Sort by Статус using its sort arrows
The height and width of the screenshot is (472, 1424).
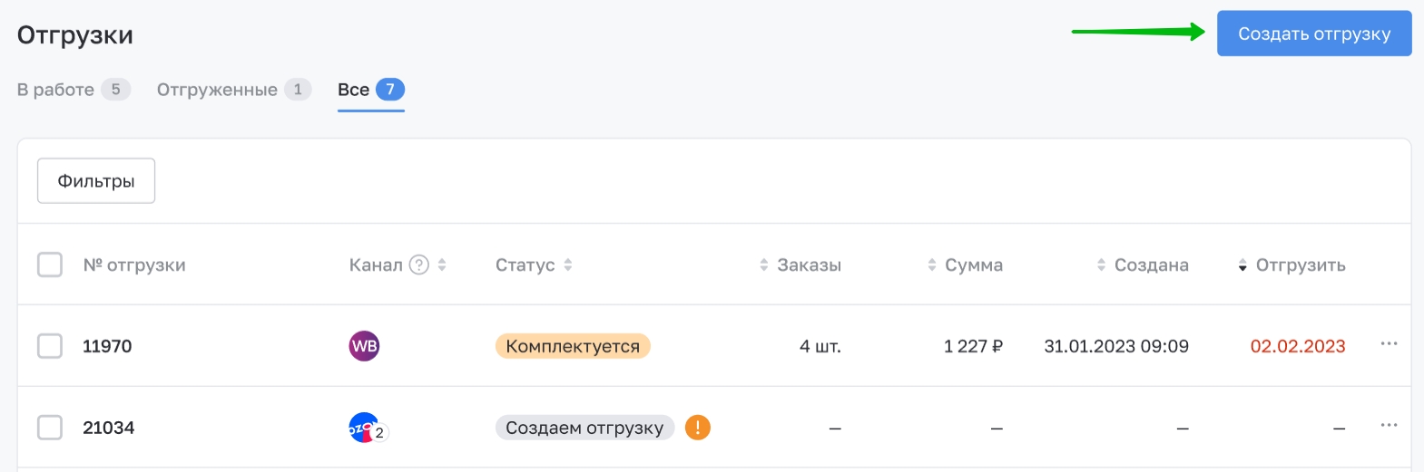point(568,265)
